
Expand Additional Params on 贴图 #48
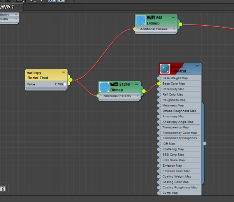[174, 29]
